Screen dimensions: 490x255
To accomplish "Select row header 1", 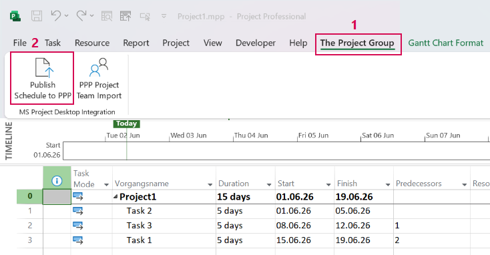I will 29,211.
